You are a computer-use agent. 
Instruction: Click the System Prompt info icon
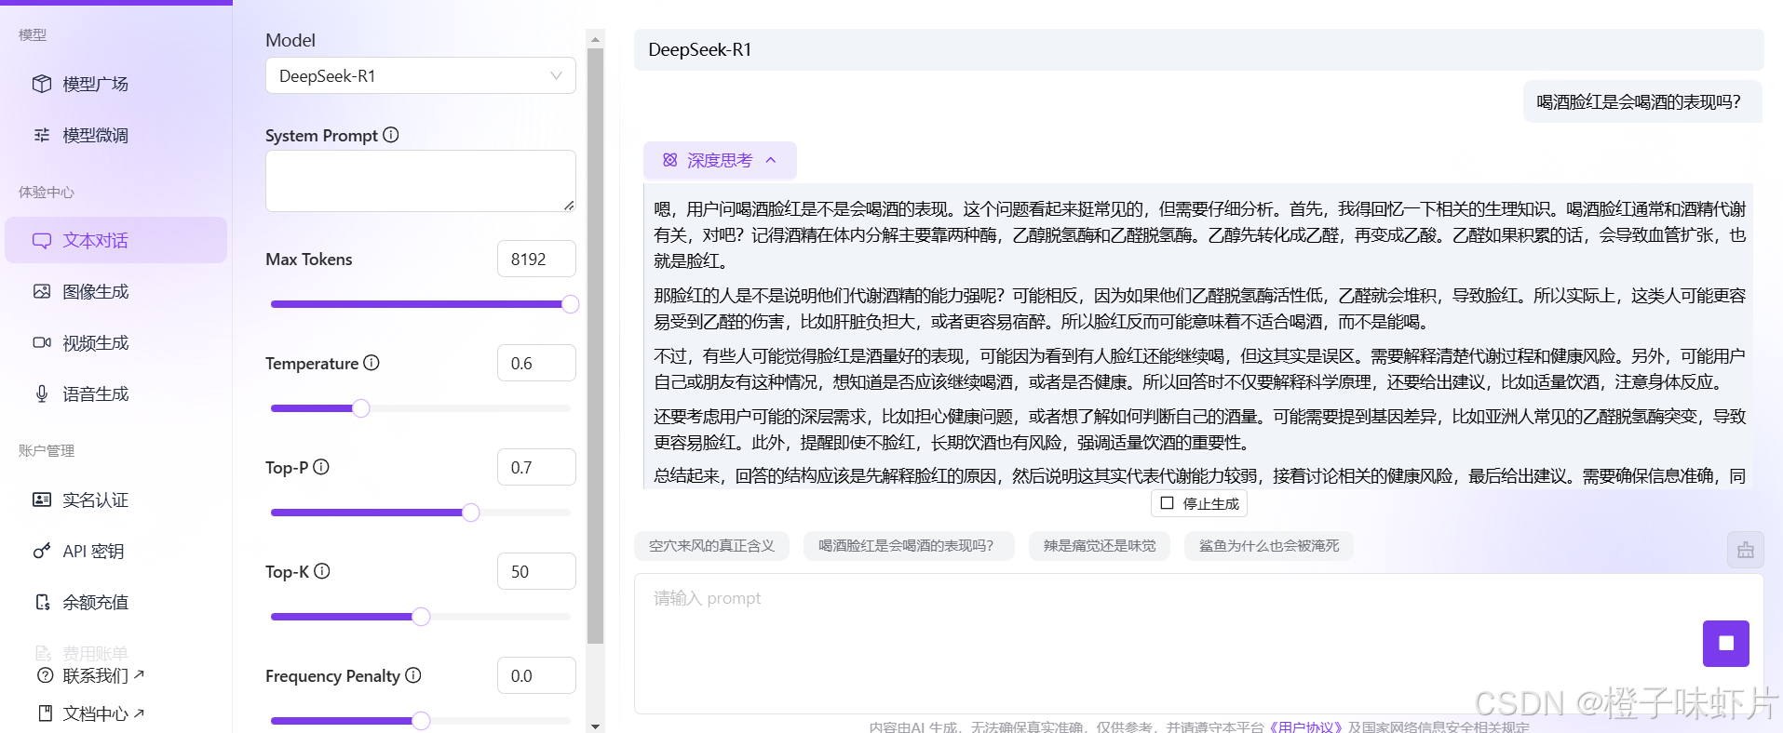(x=391, y=135)
